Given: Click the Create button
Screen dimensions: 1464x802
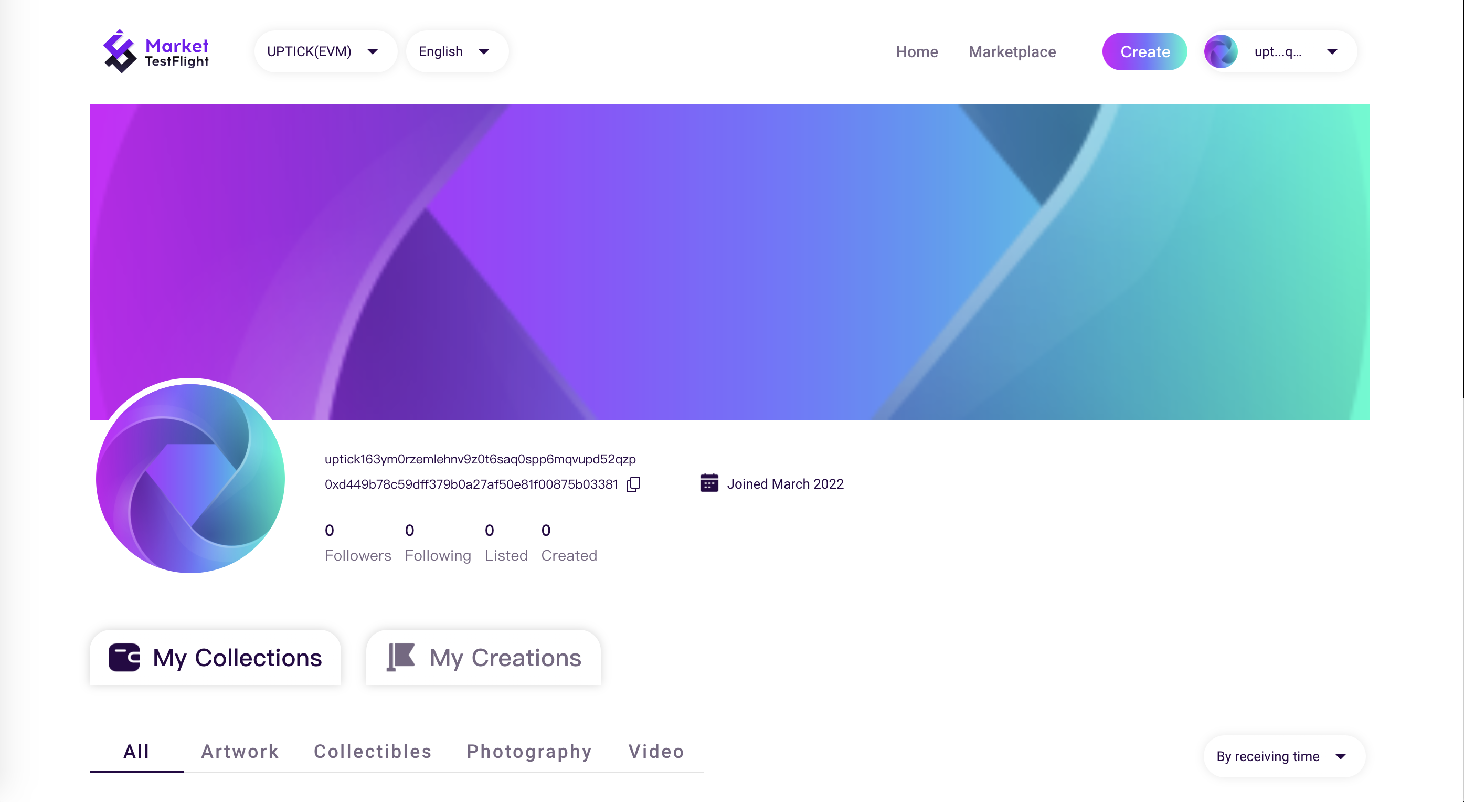Looking at the screenshot, I should coord(1144,52).
